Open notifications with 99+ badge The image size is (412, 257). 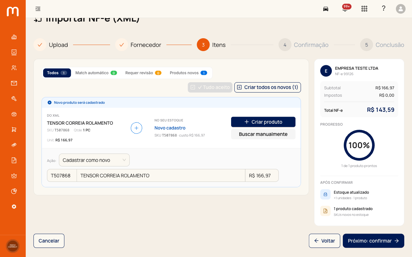[345, 8]
